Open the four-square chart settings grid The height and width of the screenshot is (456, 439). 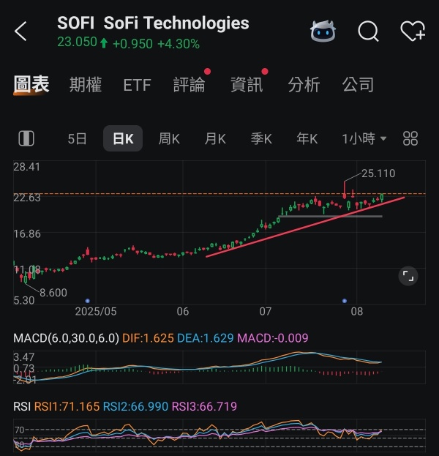[410, 138]
